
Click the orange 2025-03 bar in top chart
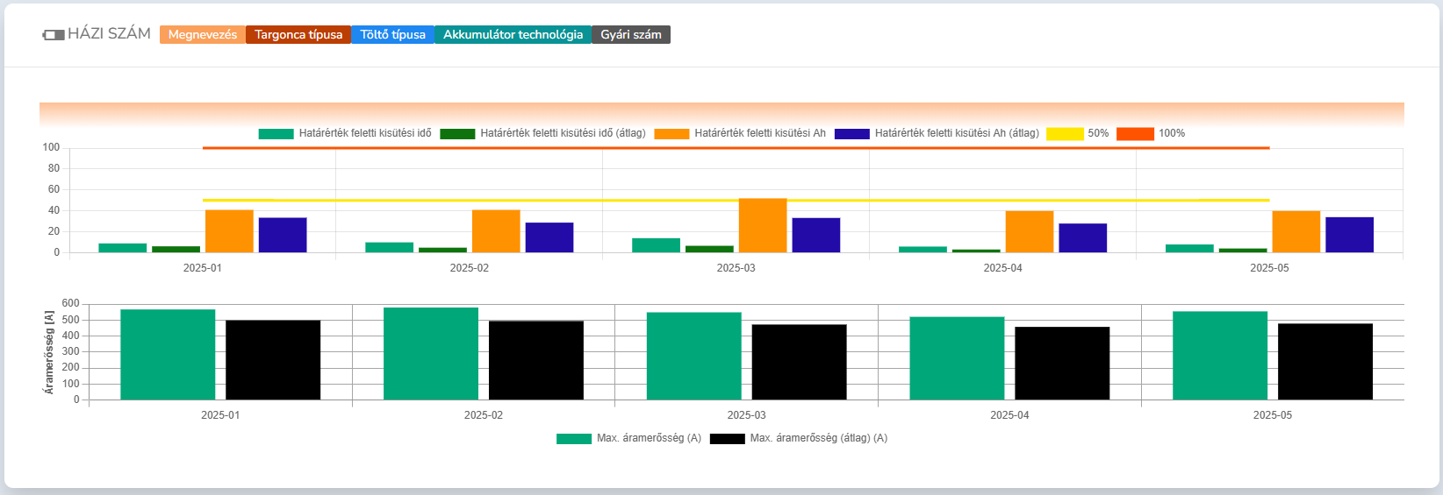763,226
